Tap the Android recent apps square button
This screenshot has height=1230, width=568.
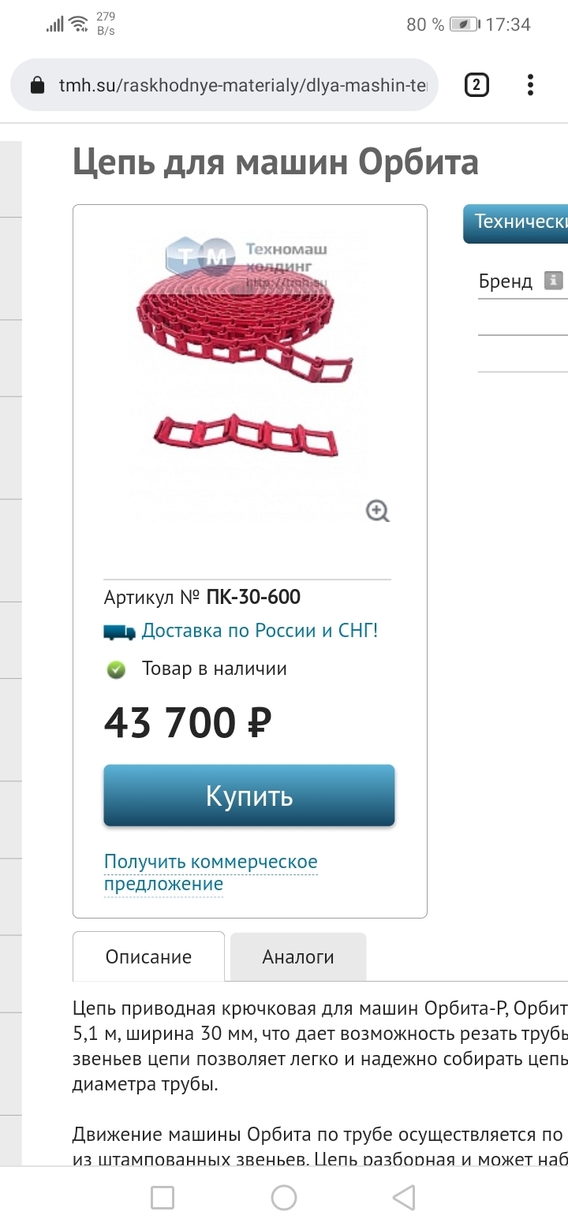click(163, 1198)
